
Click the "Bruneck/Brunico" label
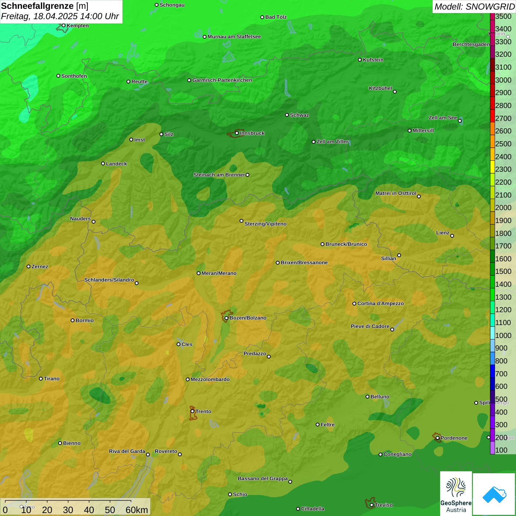coord(346,244)
